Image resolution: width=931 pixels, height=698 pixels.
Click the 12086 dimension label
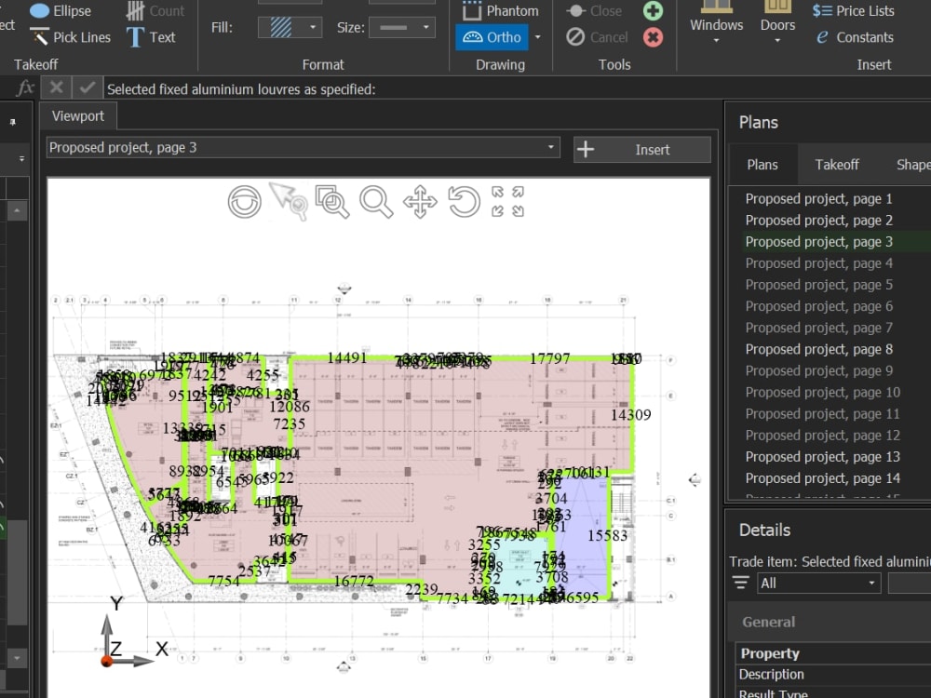[x=290, y=407]
